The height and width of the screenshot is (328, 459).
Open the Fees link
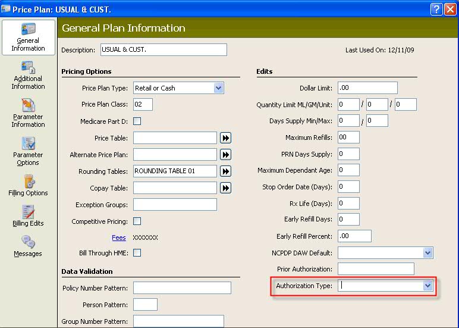click(x=119, y=238)
